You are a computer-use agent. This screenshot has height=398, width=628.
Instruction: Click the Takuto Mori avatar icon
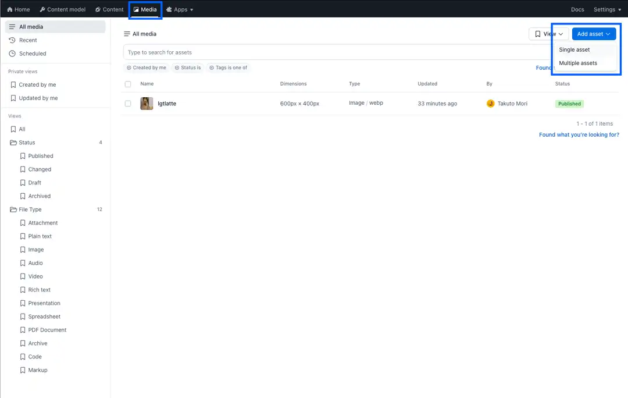[490, 104]
